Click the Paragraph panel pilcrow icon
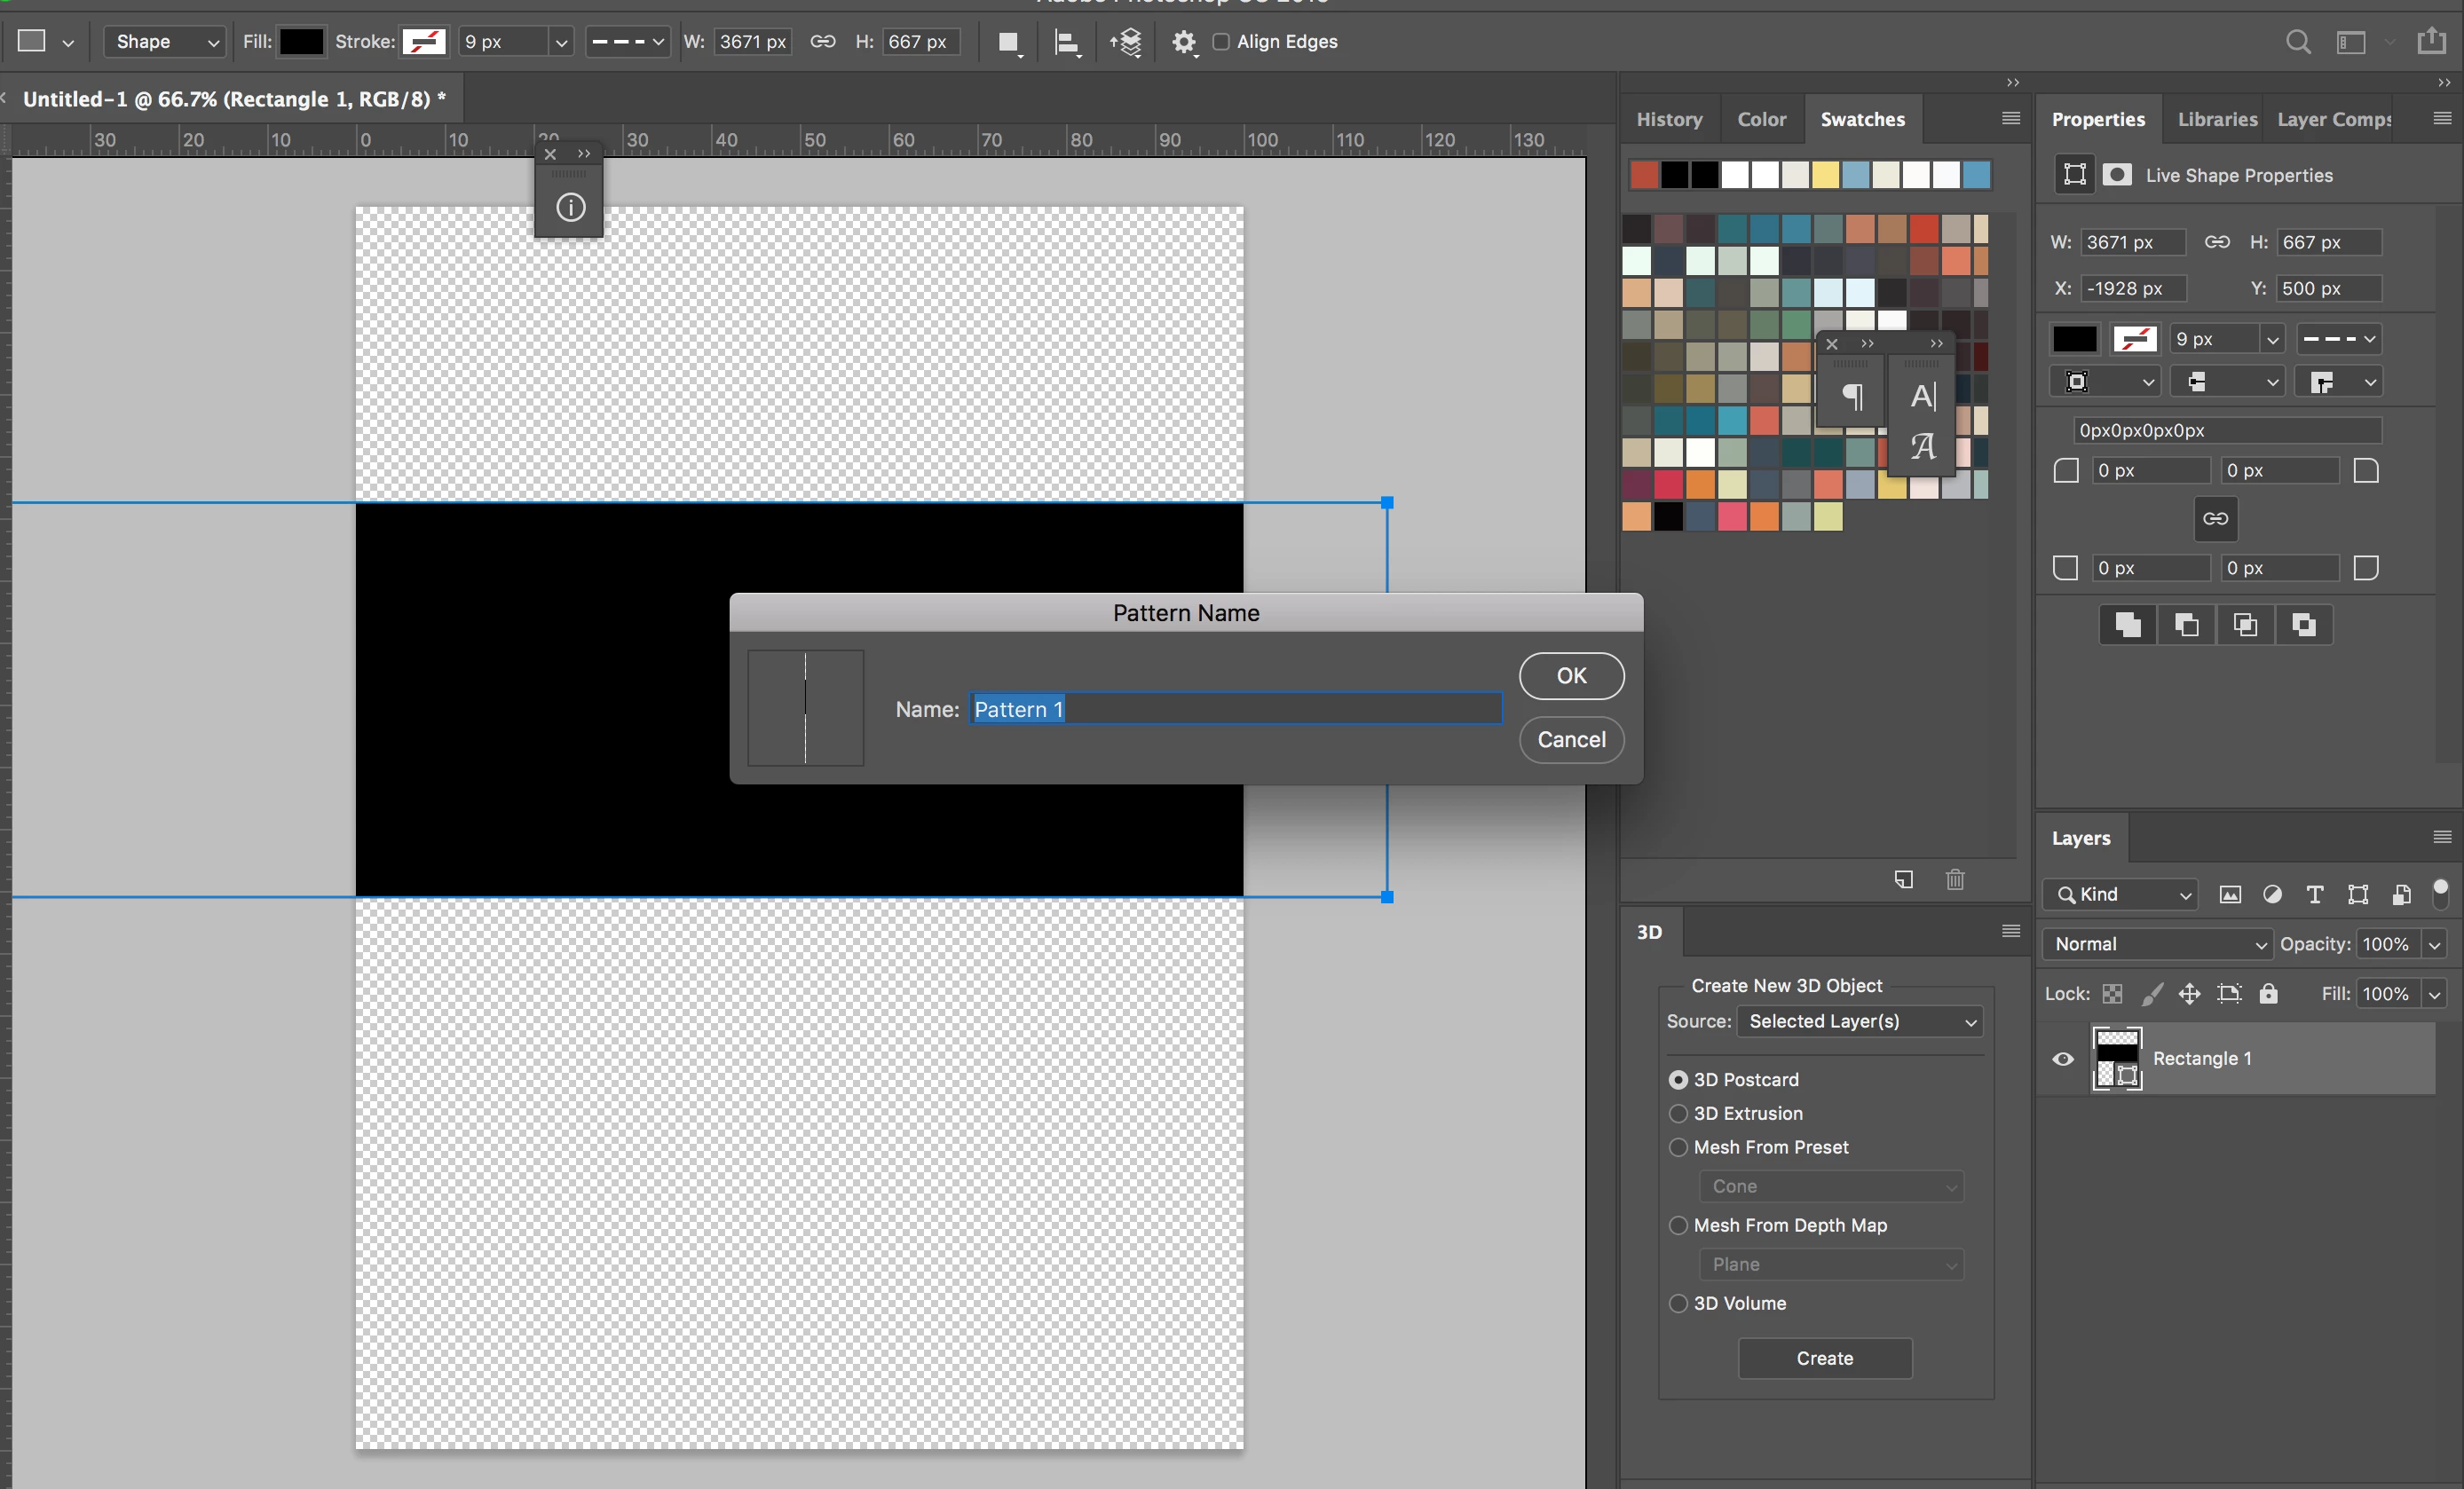The width and height of the screenshot is (2464, 1489). point(1852,397)
